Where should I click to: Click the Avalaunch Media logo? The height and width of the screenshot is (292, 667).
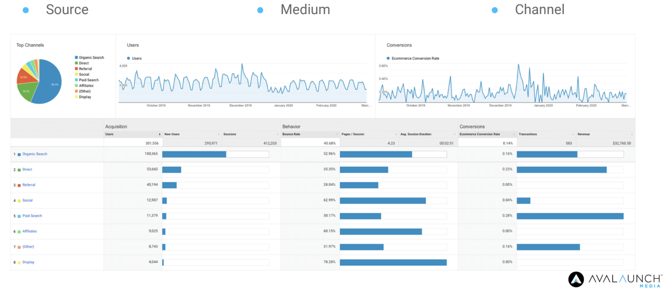coord(615,279)
